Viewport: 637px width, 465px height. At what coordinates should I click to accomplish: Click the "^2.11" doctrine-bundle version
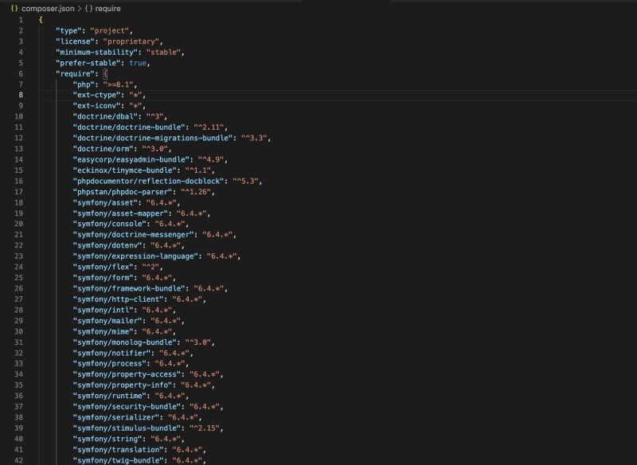click(209, 127)
